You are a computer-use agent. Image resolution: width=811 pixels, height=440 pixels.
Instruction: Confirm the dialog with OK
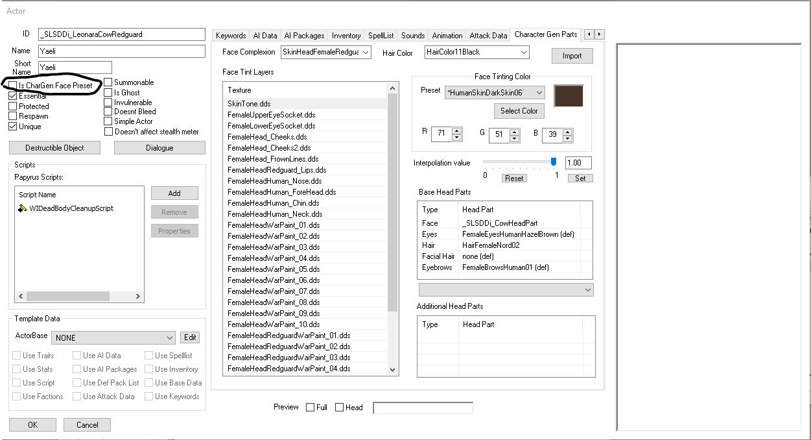32,425
